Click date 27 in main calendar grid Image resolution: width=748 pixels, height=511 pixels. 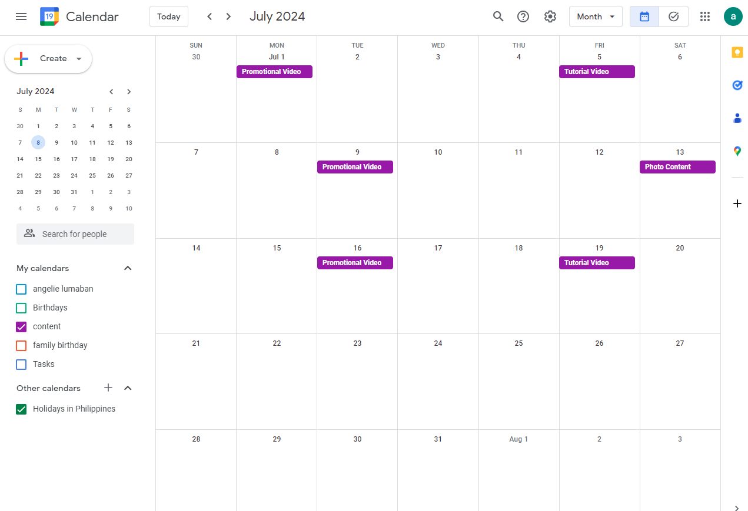680,343
